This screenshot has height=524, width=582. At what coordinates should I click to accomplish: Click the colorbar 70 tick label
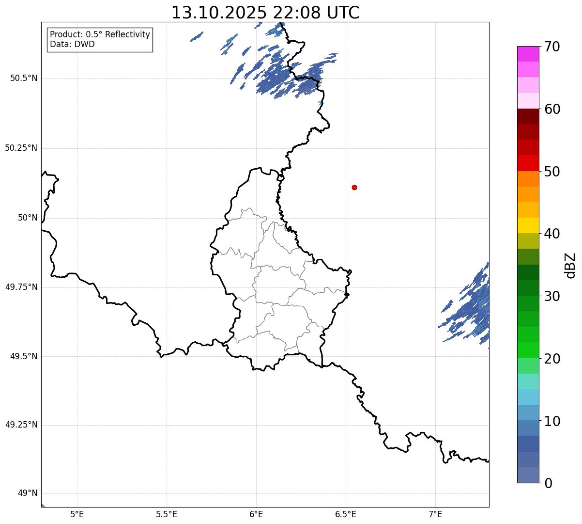coord(552,47)
